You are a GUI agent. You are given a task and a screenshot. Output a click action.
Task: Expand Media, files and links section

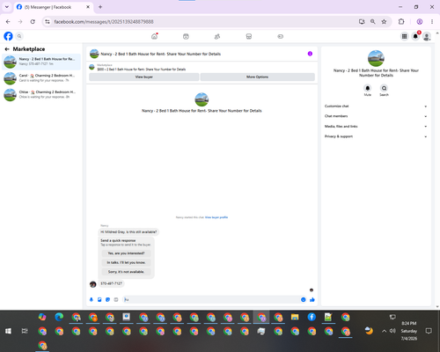click(x=376, y=127)
